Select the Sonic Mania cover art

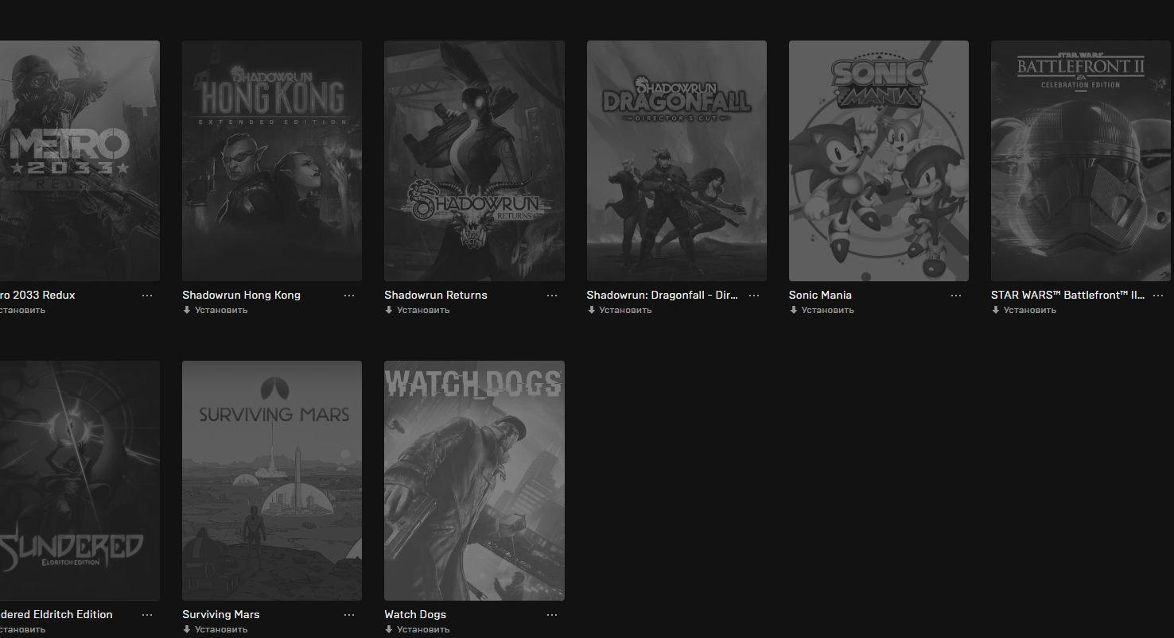pos(879,160)
